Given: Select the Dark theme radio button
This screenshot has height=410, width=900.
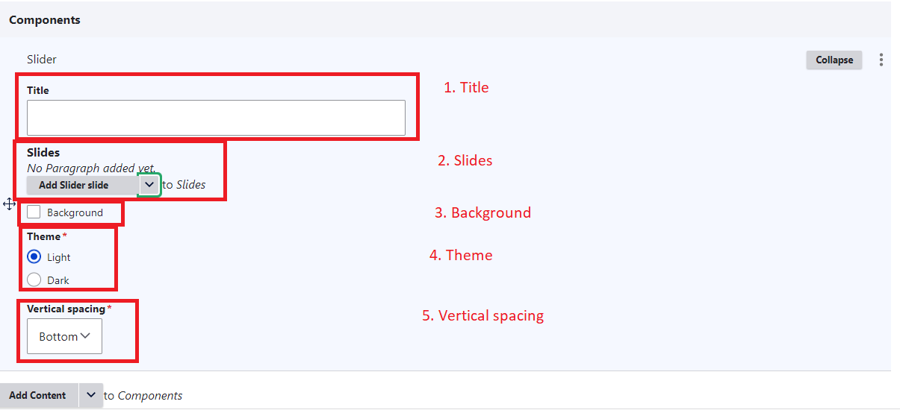Looking at the screenshot, I should 34,280.
